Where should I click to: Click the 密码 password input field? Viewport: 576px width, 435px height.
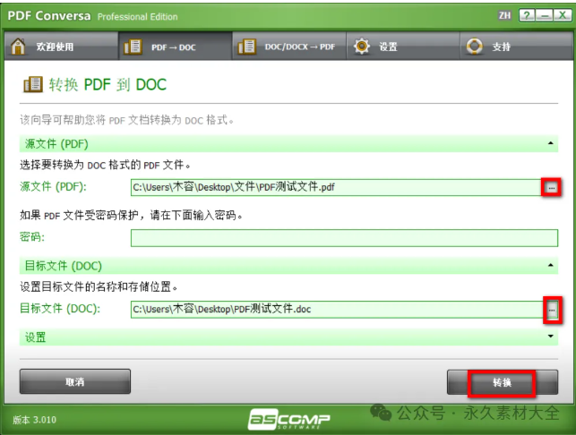[x=344, y=238]
